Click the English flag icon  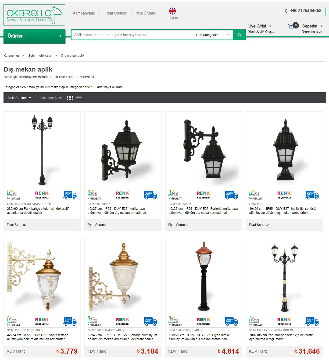[173, 11]
